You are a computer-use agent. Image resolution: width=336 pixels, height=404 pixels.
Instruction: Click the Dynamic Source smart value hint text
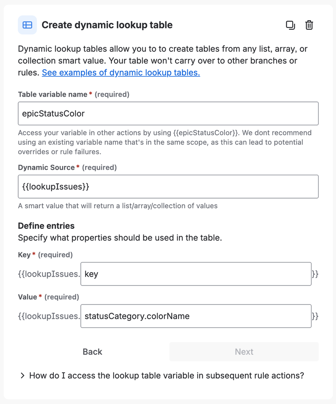point(118,206)
